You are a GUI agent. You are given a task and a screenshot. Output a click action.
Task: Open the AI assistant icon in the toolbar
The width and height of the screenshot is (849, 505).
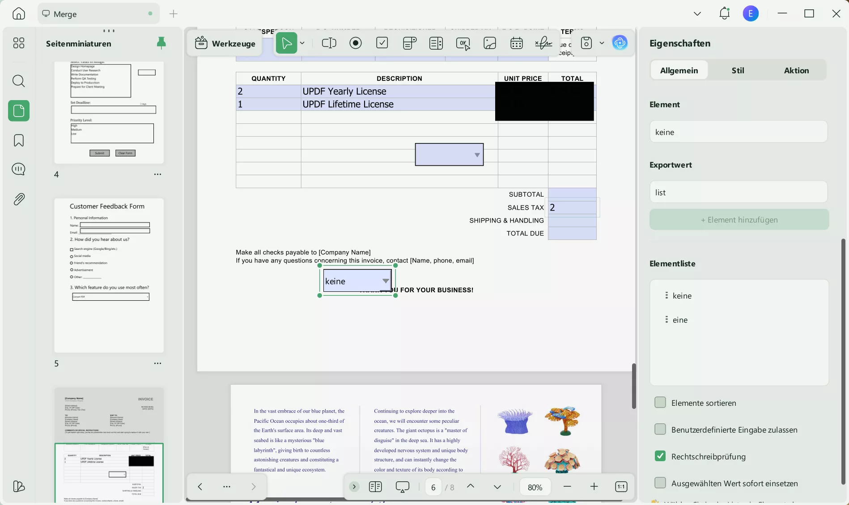[620, 43]
